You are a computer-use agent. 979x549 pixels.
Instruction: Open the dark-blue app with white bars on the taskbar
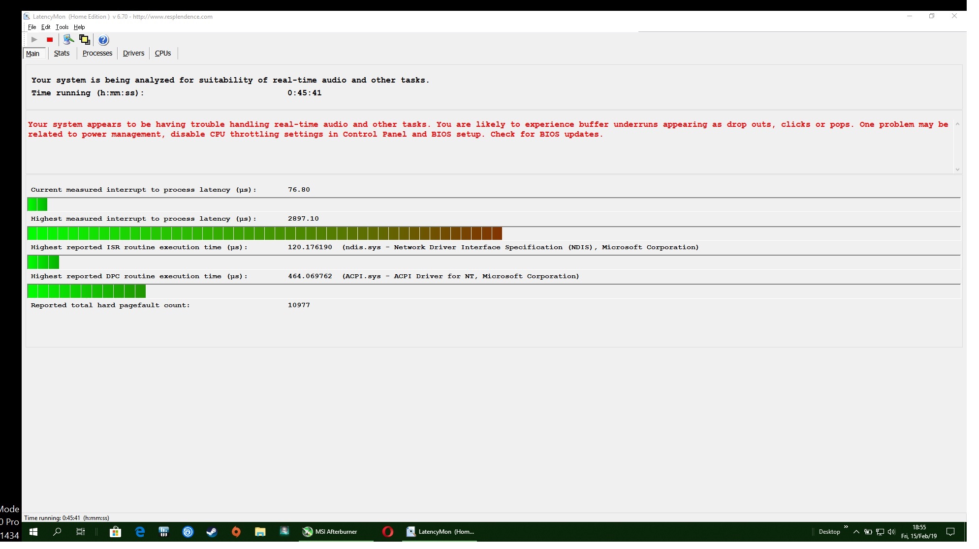click(164, 532)
